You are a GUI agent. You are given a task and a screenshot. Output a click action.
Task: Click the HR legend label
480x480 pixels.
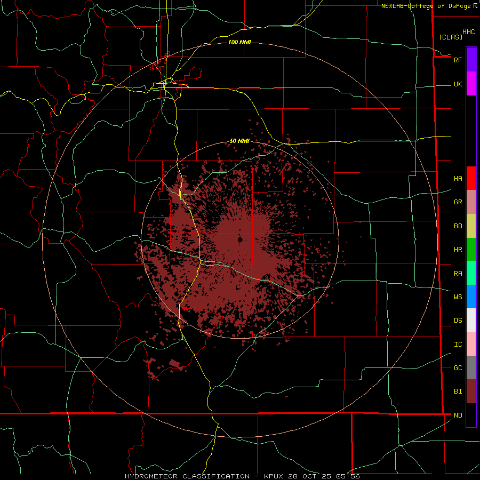[x=458, y=250]
